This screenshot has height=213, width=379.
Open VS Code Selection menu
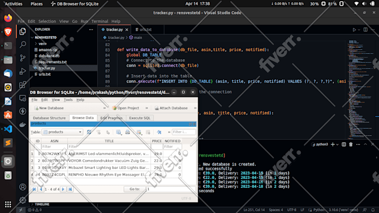[x=47, y=21]
